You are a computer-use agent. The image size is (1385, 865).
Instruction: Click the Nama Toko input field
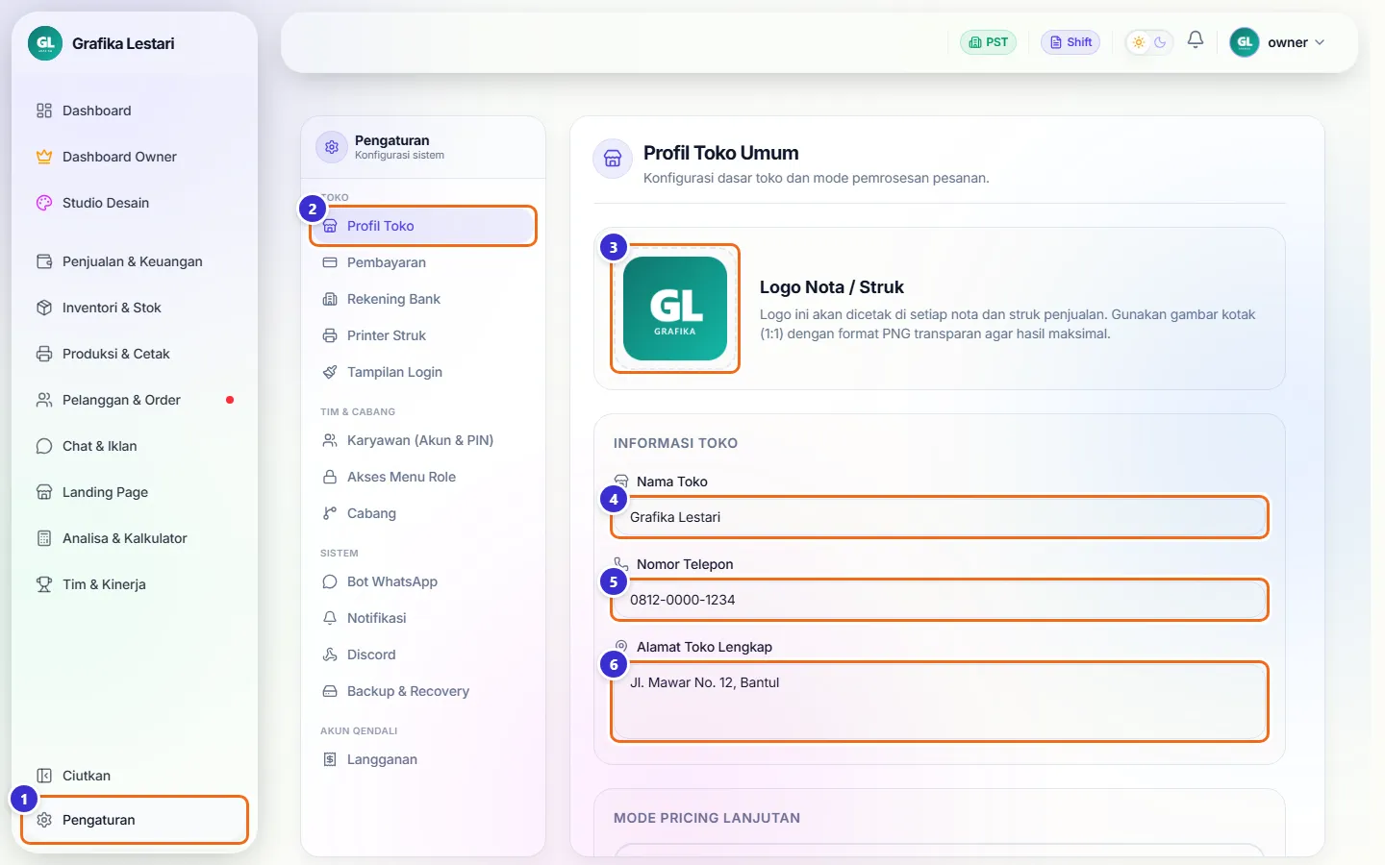940,517
